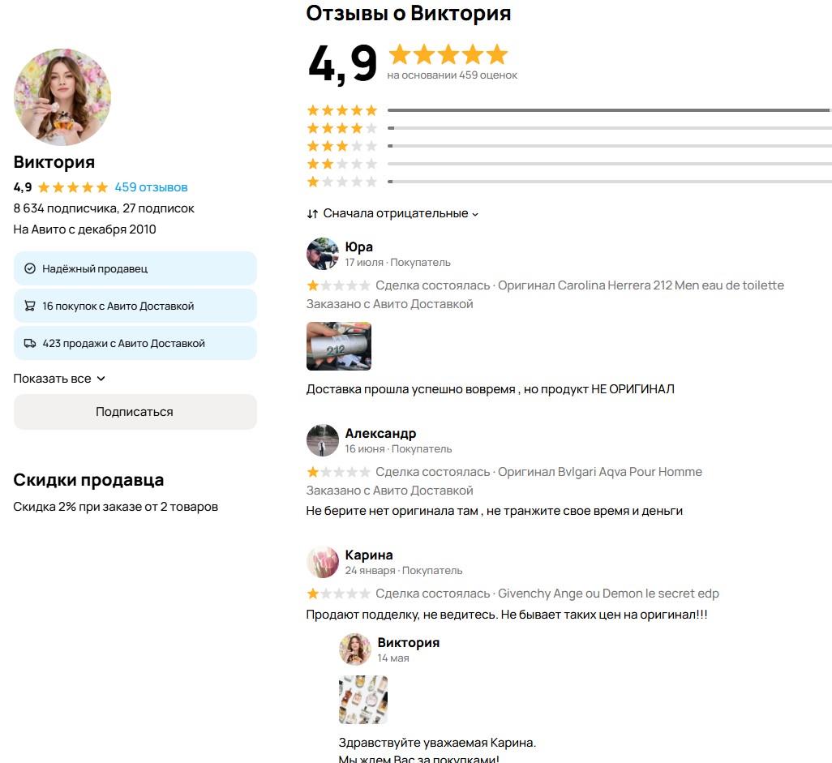Filter reviews by five-star rating row
Image resolution: width=832 pixels, height=763 pixels.
(569, 110)
